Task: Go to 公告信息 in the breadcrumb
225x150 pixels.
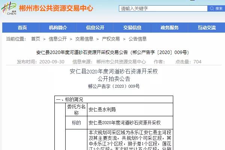Action: point(138,39)
